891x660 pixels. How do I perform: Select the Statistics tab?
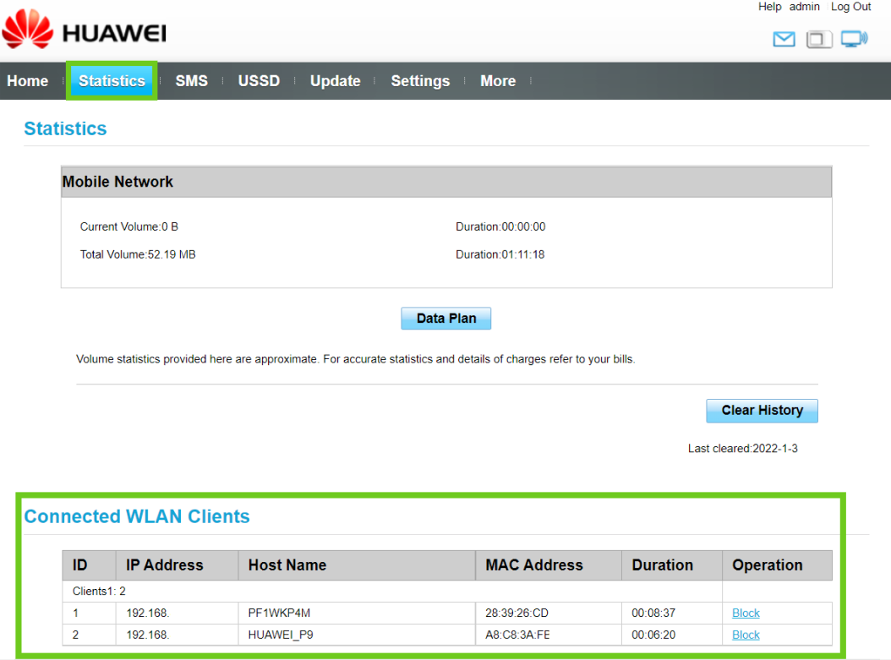112,81
